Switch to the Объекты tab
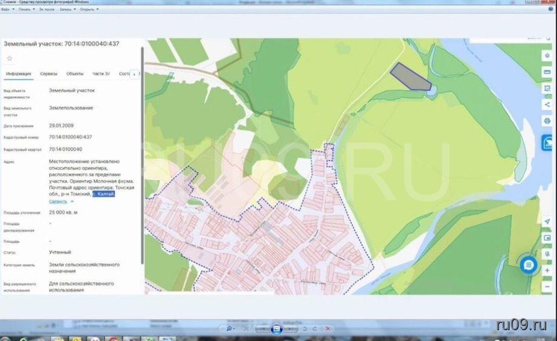557x341 pixels. coord(75,74)
